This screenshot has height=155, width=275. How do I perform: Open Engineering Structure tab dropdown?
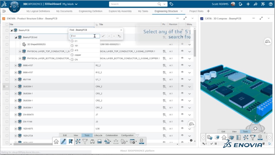pyautogui.click(x=182, y=11)
